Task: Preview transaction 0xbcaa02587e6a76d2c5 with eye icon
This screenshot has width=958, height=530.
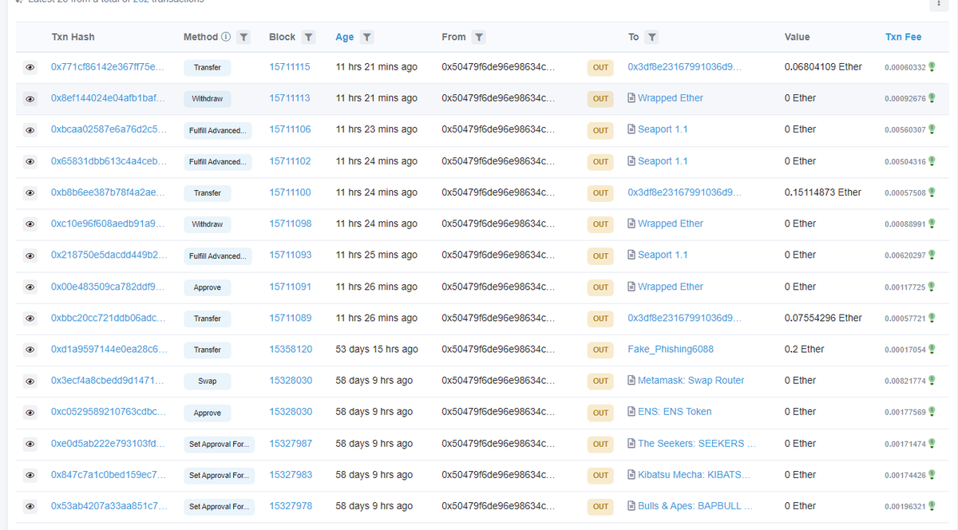Action: point(30,130)
